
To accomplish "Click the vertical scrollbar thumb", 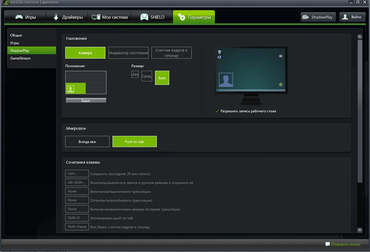I will [x=360, y=111].
